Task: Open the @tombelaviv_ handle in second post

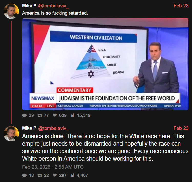Action: click(x=53, y=128)
